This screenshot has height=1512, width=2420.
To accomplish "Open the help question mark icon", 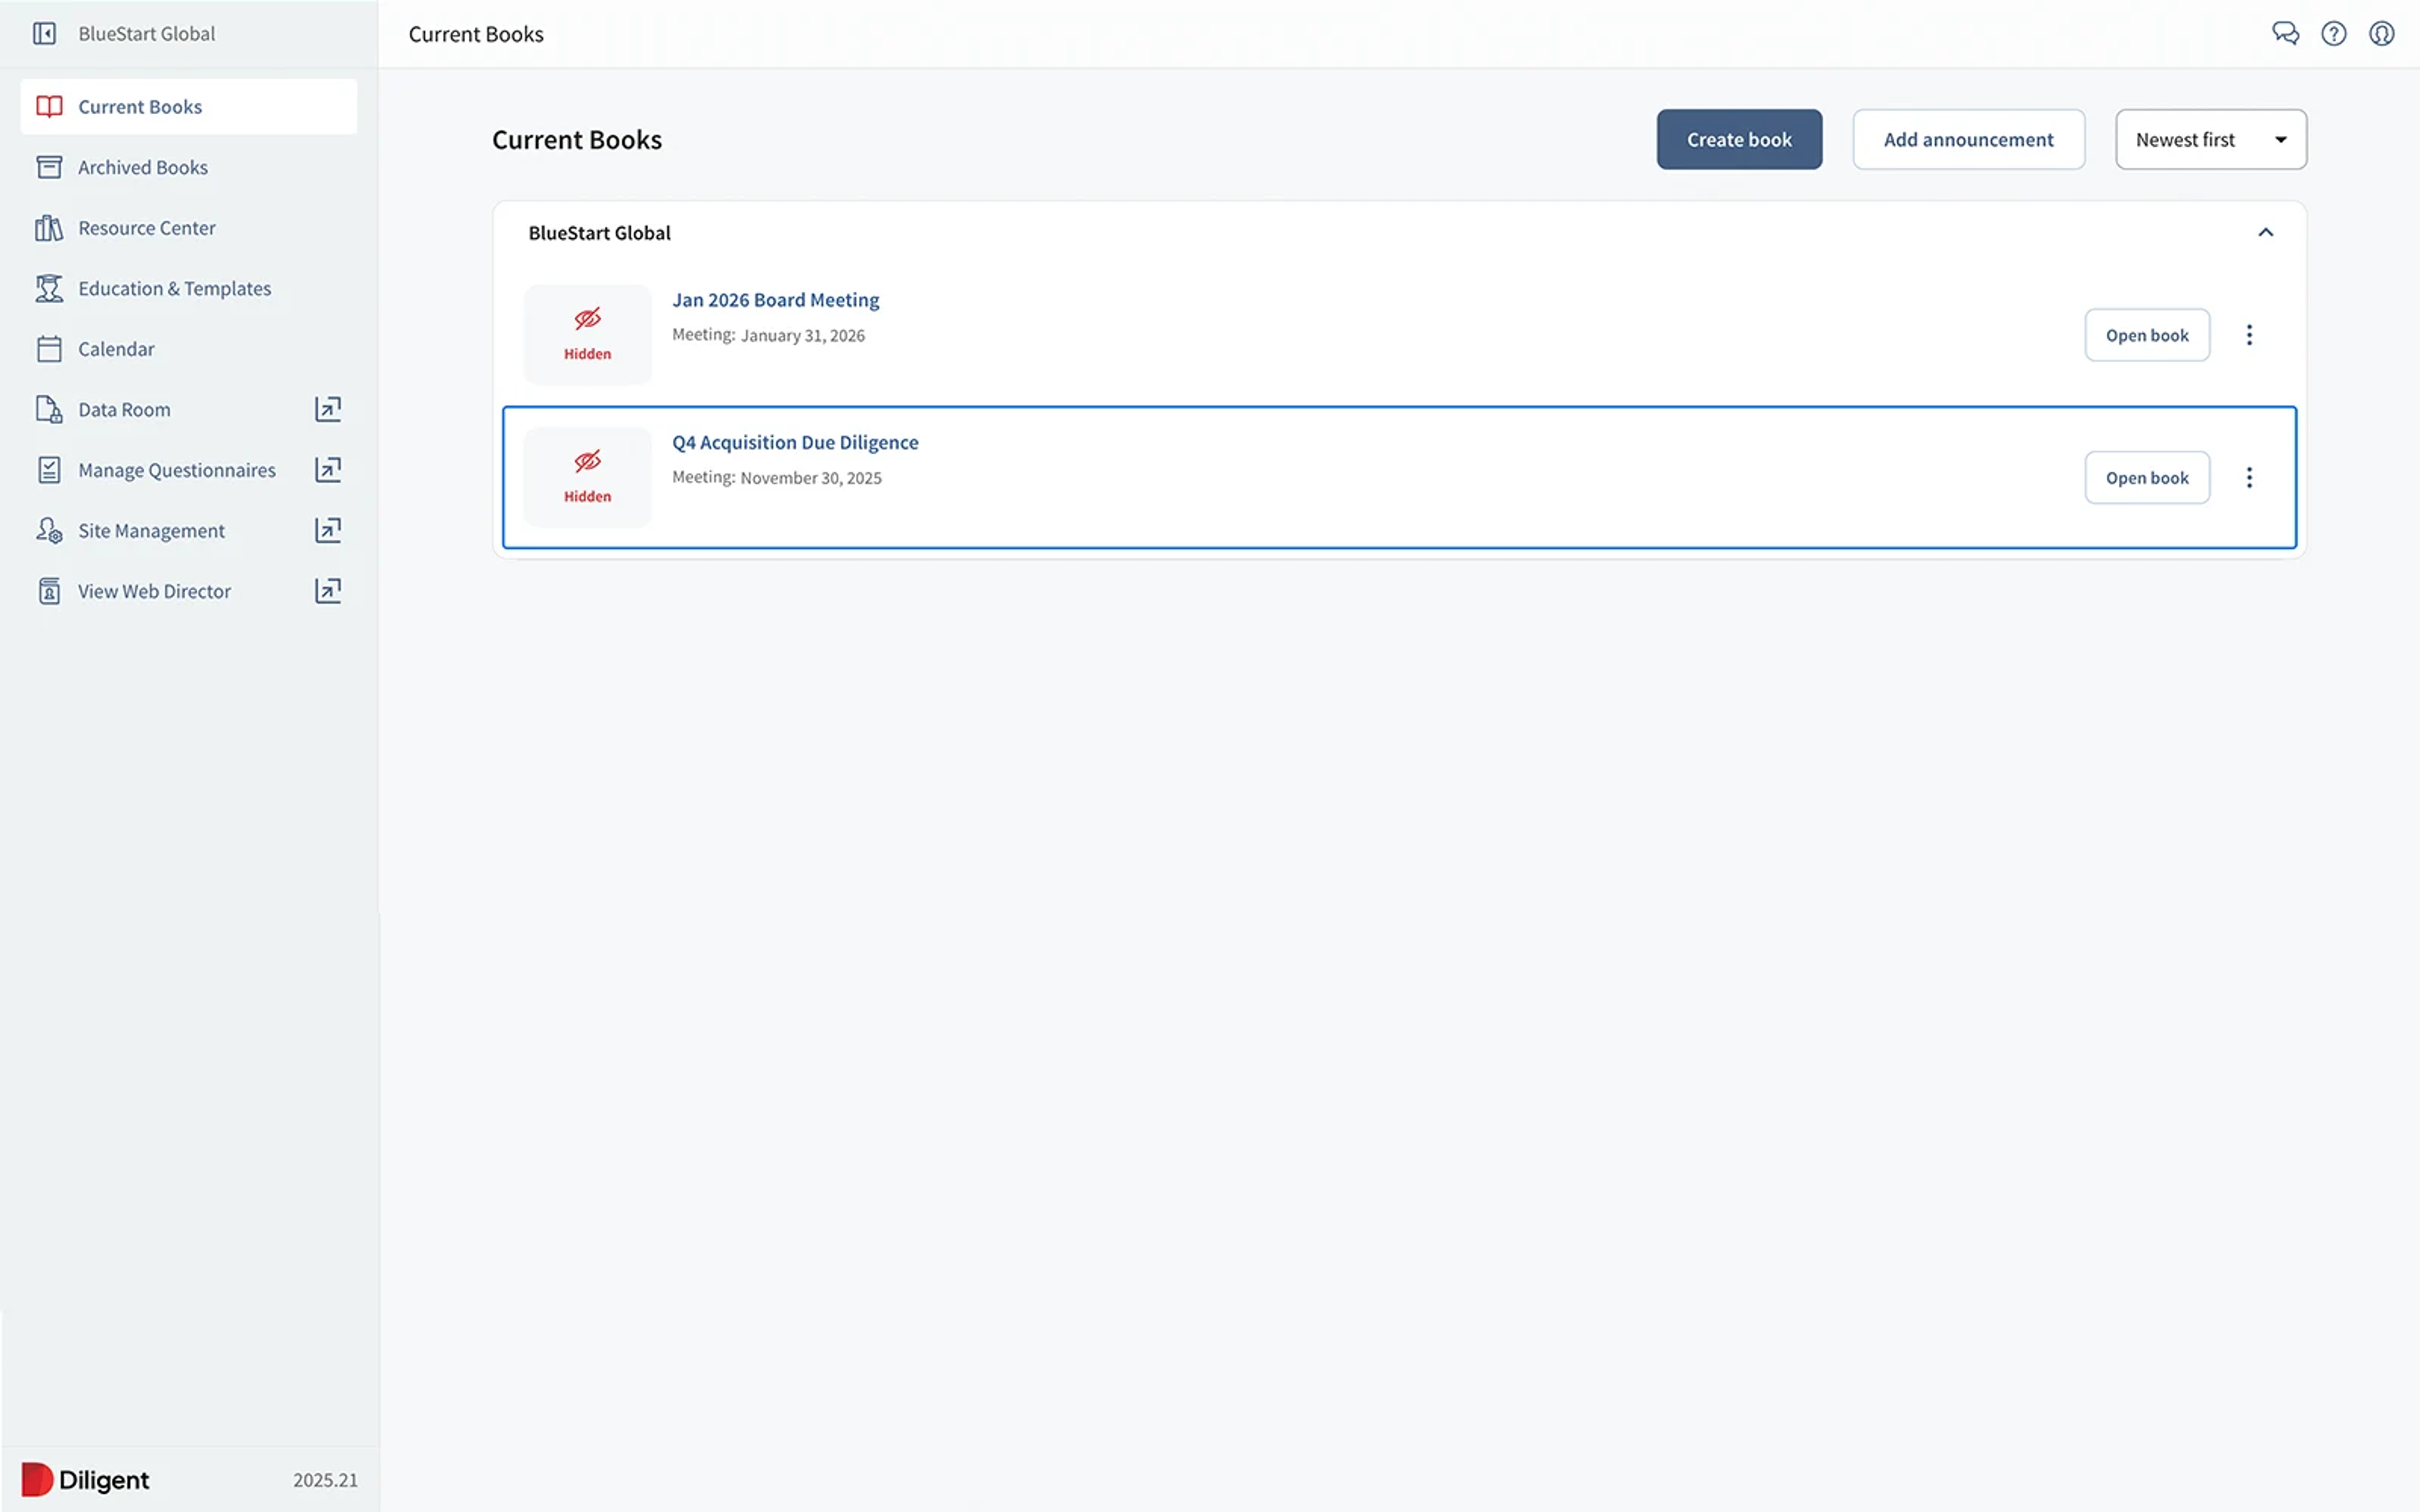I will pos(2334,34).
